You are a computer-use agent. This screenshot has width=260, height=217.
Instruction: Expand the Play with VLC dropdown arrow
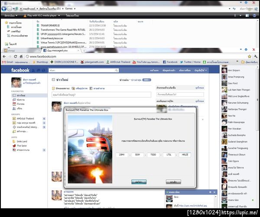(x=59, y=16)
